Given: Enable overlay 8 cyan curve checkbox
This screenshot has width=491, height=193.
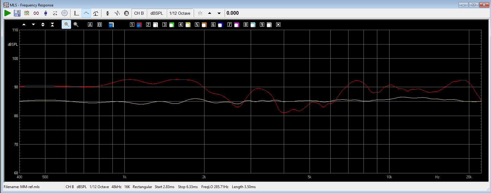Looking at the screenshot, I should pos(253,25).
